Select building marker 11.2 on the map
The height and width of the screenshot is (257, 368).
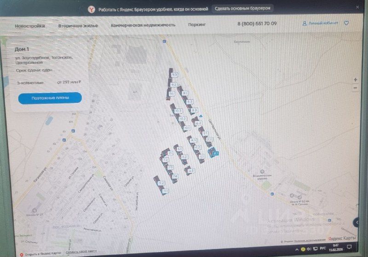[x=161, y=183]
